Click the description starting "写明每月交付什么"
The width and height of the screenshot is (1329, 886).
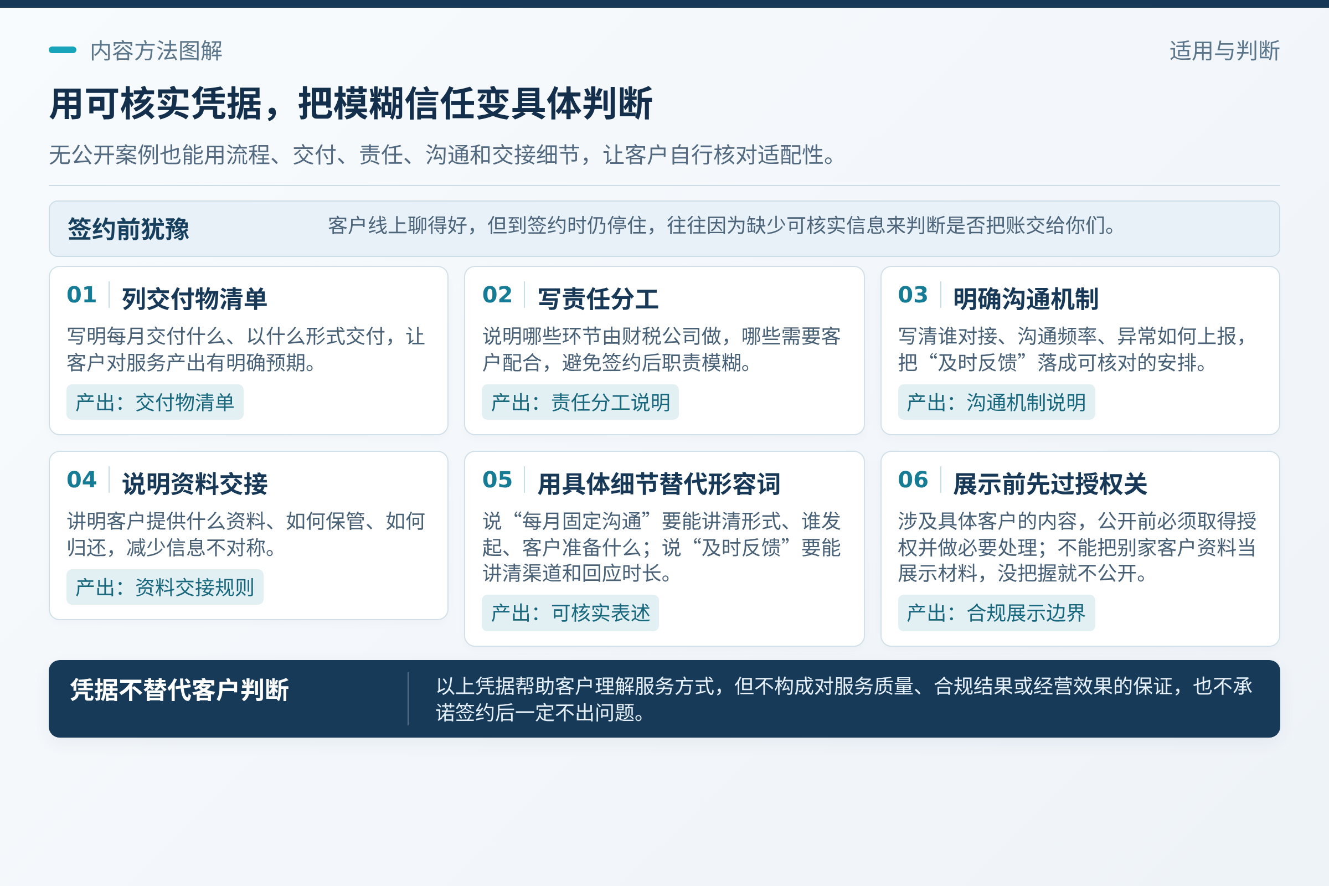coord(246,349)
